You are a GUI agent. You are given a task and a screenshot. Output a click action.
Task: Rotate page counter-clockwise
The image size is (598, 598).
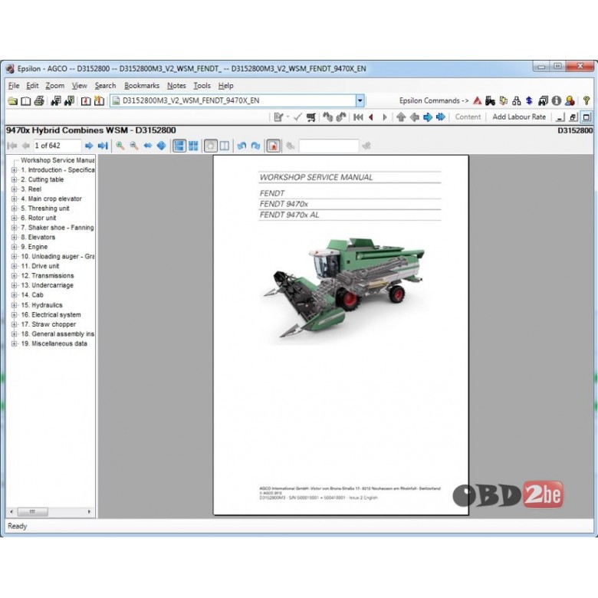(242, 146)
